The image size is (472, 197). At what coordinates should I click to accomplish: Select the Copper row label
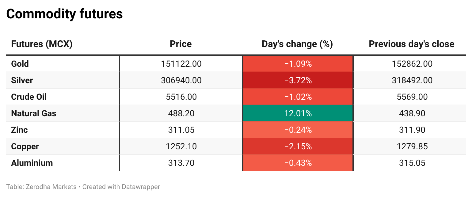click(25, 147)
